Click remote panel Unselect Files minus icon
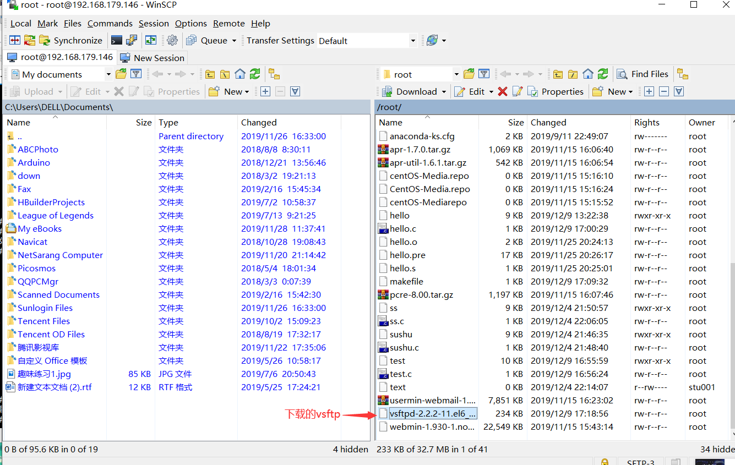The height and width of the screenshot is (465, 735). [x=664, y=91]
